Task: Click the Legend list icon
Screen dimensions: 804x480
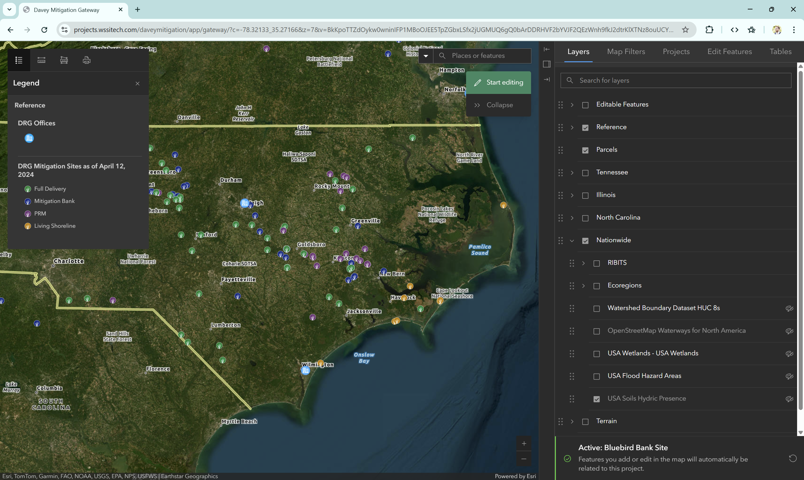Action: tap(19, 60)
